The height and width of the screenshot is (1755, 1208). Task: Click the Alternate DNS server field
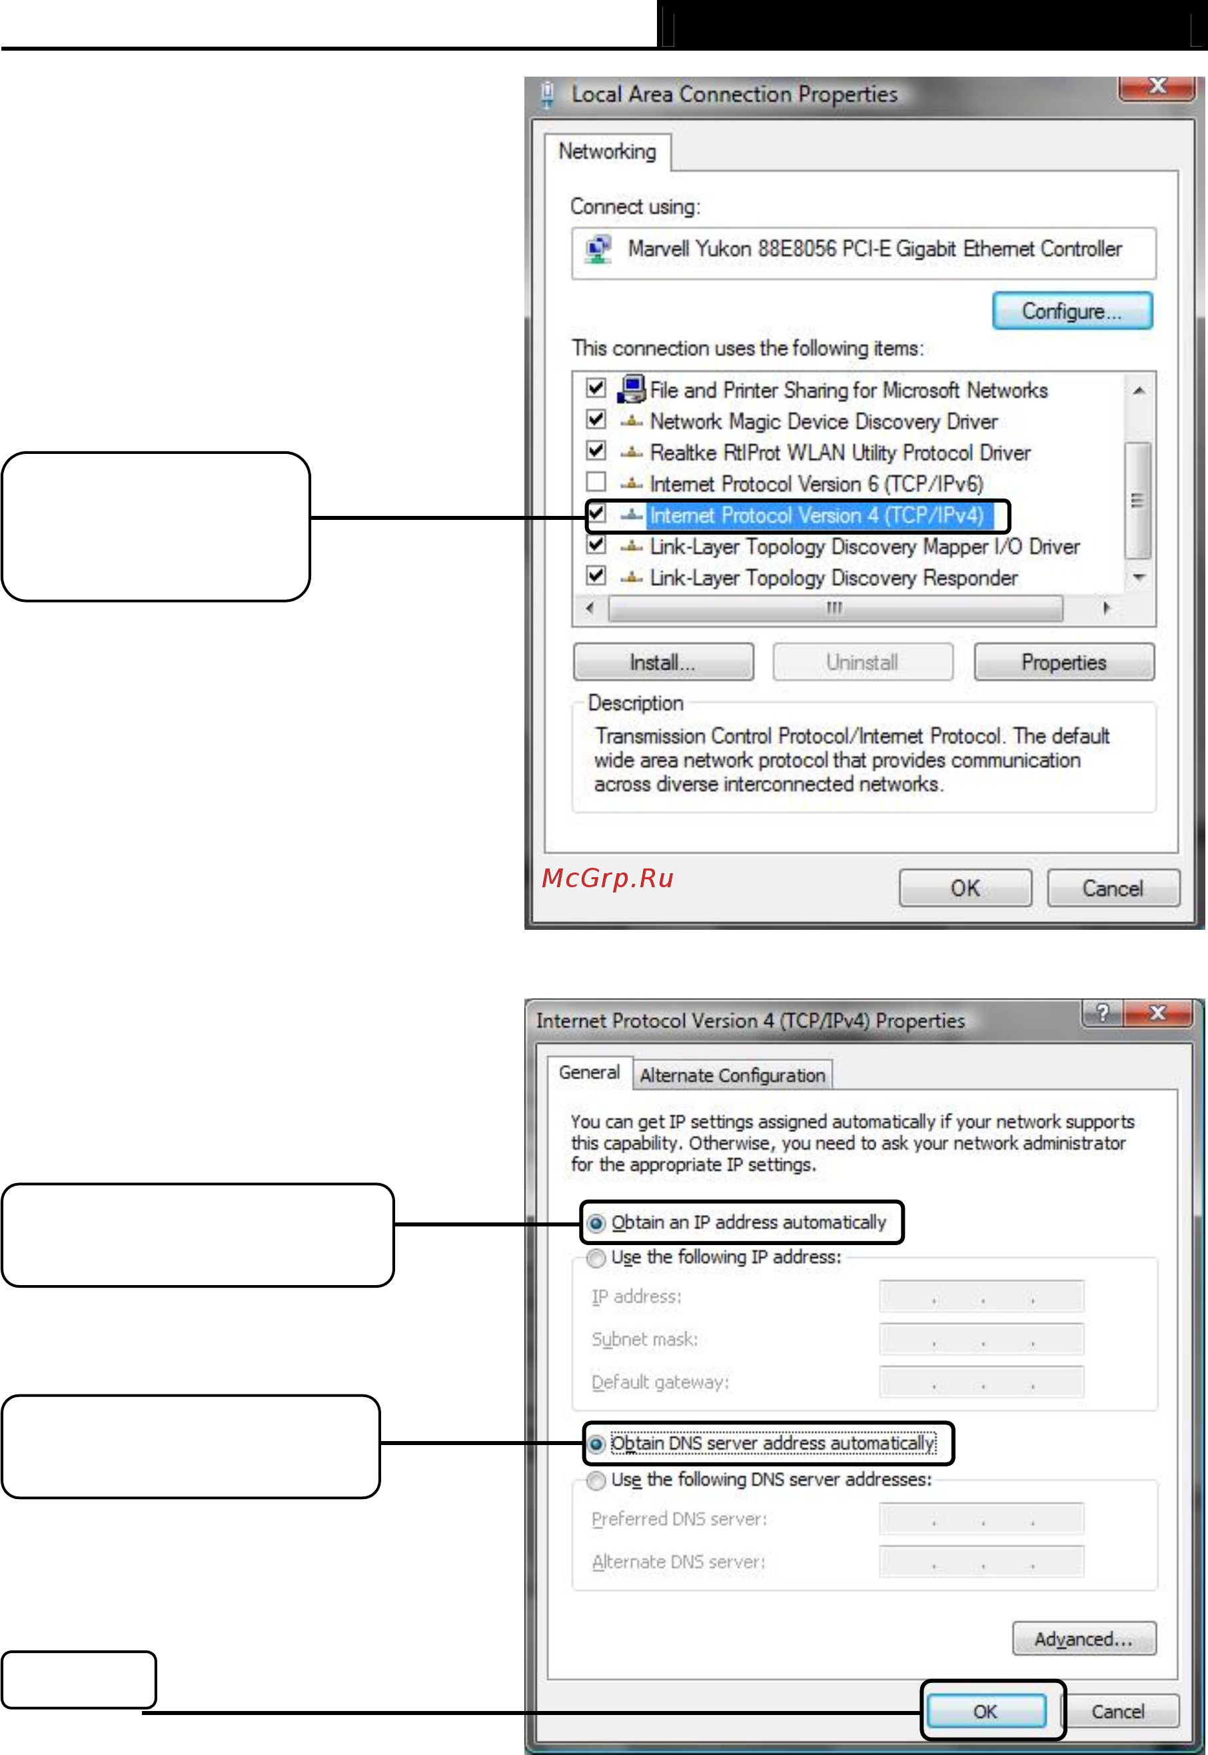pos(981,1562)
